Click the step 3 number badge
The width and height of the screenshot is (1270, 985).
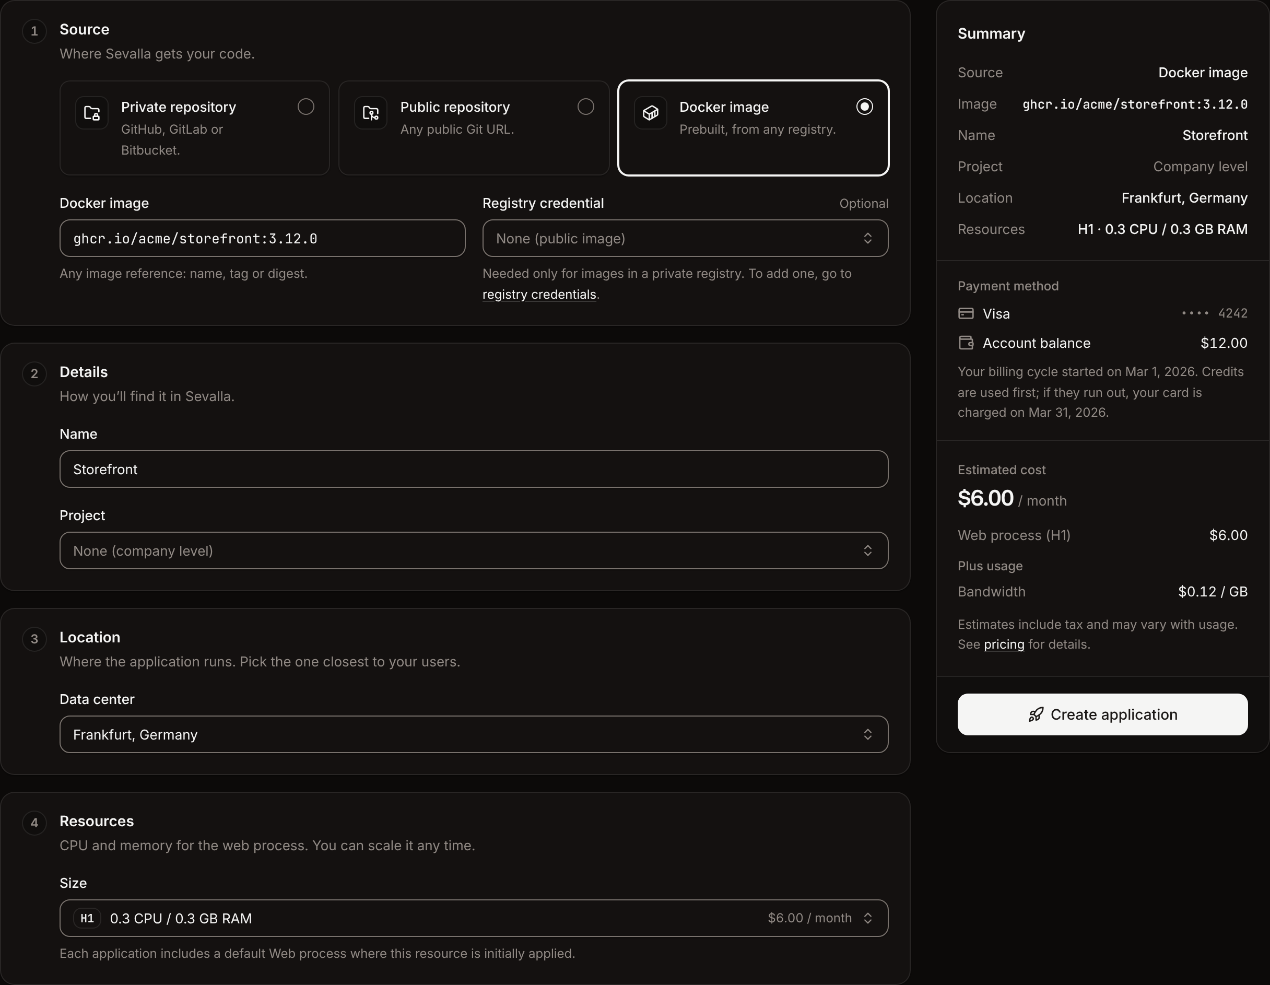(34, 638)
